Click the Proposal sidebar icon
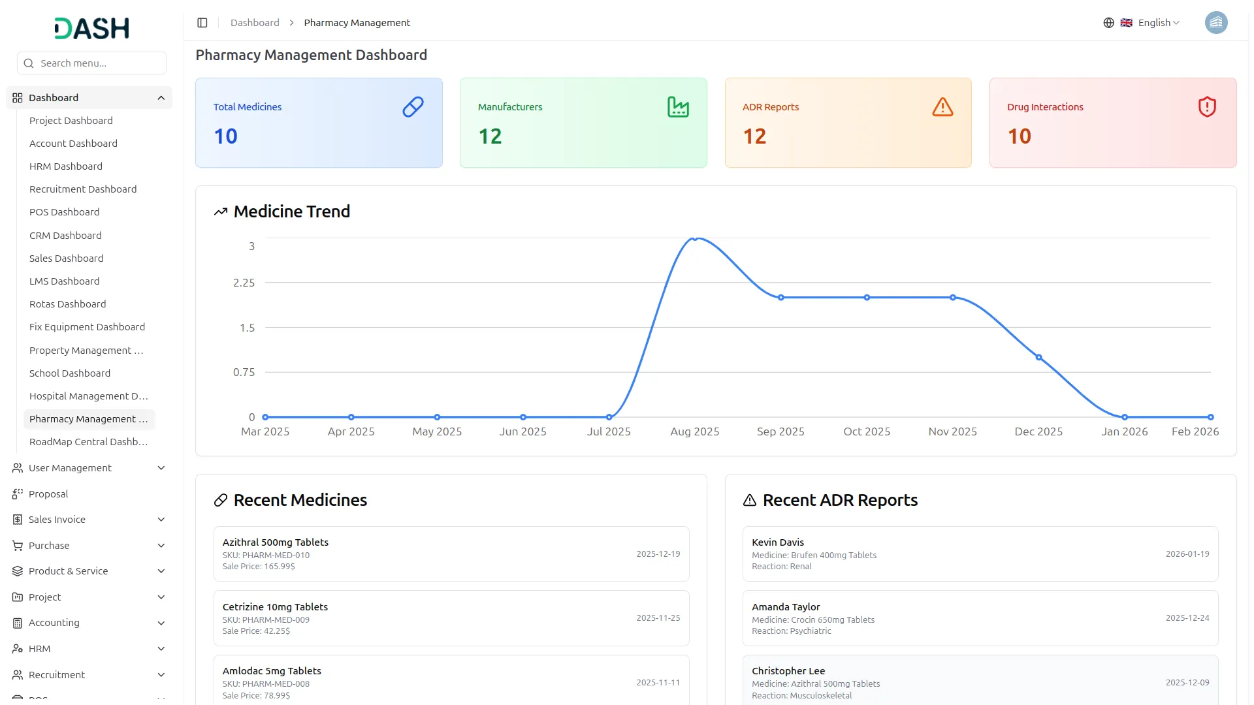Screen dimensions: 1254x705 click(18, 494)
